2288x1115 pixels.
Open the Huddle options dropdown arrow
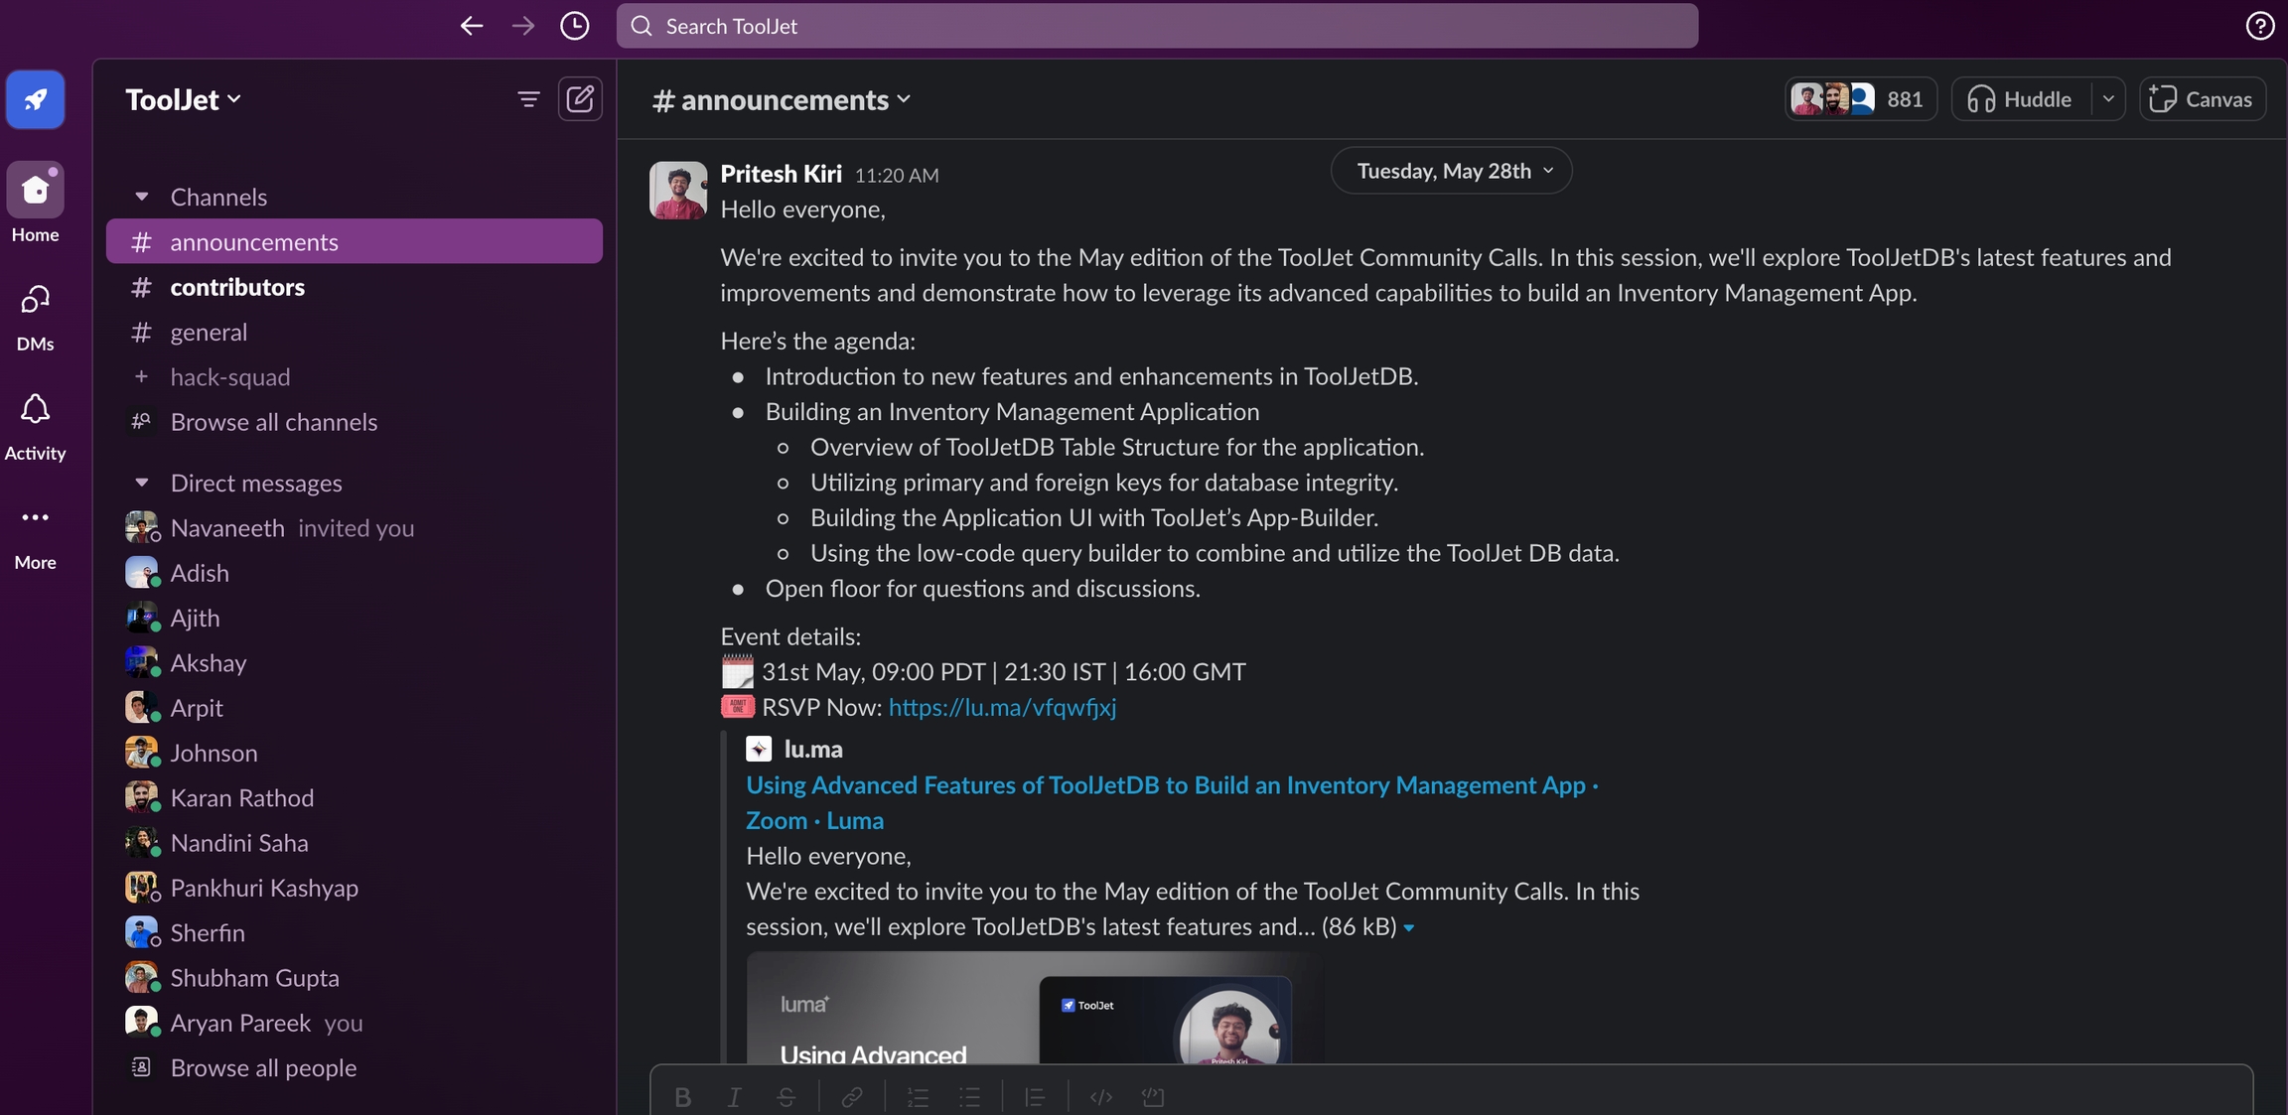[x=2107, y=99]
